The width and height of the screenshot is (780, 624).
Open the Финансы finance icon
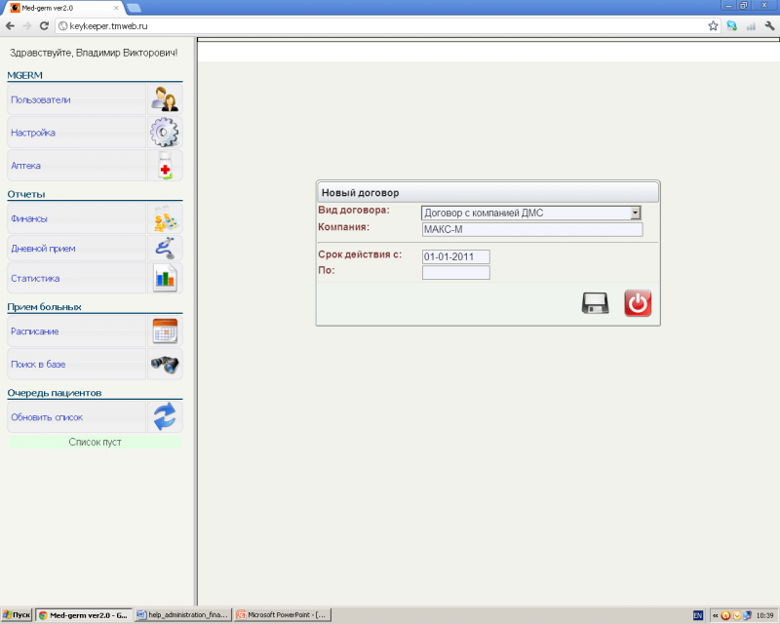click(x=164, y=219)
